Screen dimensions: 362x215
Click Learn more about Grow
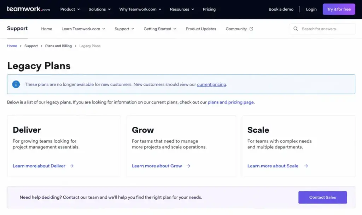tap(157, 166)
